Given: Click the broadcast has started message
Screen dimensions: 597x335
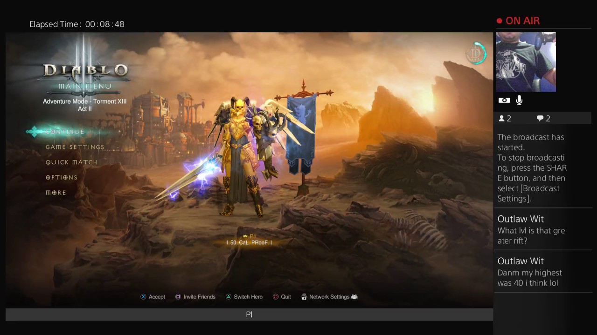Looking at the screenshot, I should [532, 168].
